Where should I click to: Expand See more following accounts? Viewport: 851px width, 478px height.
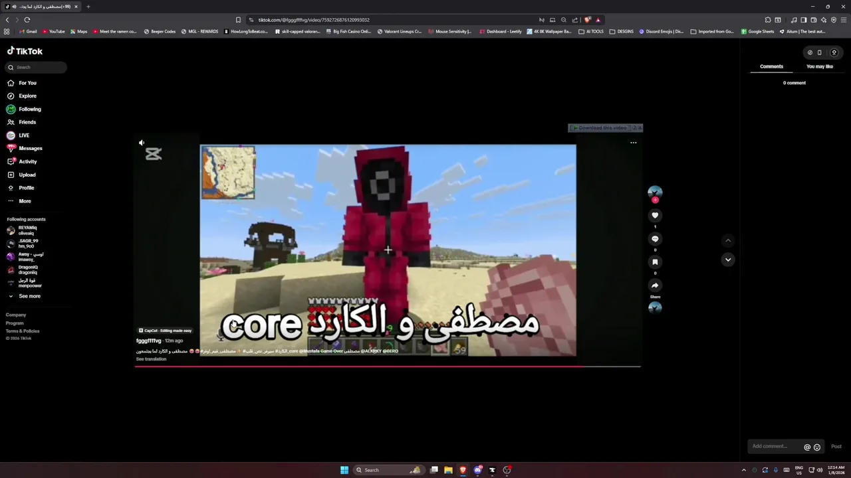pyautogui.click(x=24, y=296)
